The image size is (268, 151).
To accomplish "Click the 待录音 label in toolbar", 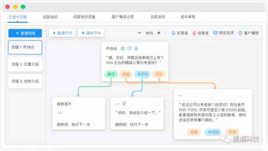I will click(x=203, y=33).
